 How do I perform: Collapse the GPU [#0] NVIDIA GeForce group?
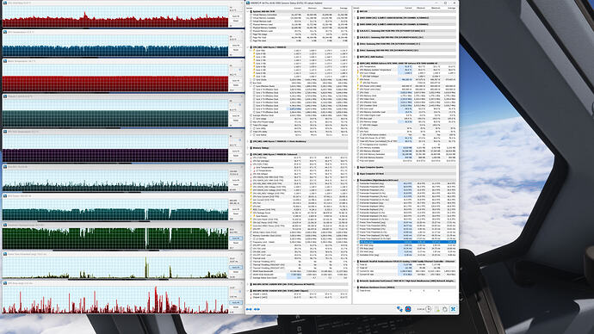(x=356, y=63)
